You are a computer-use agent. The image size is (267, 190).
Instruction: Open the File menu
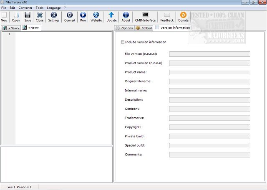[4, 8]
